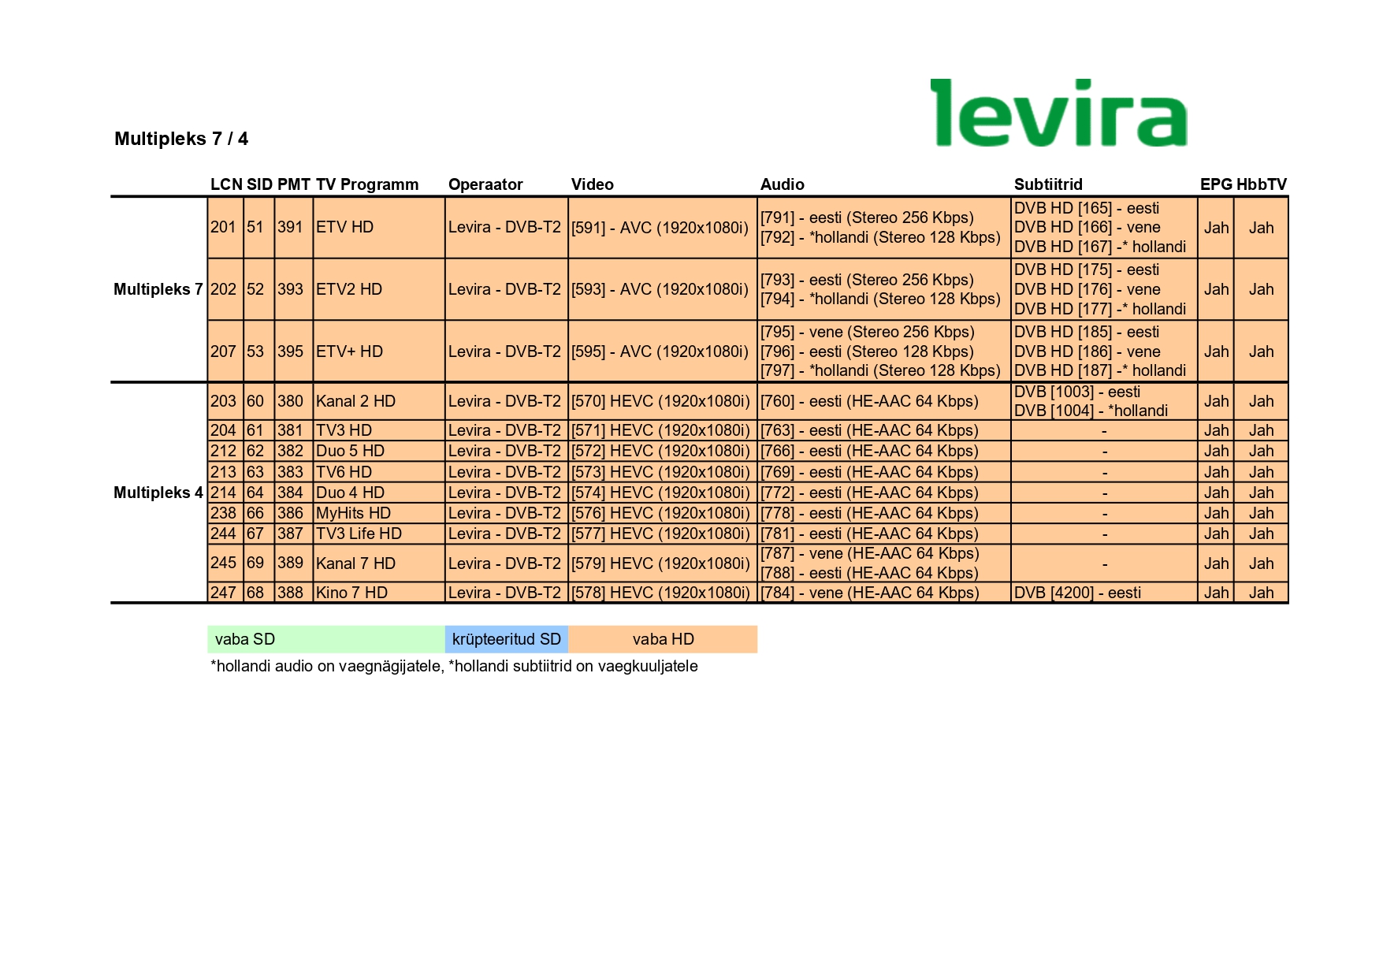Click the green 'vaba SD' legend swatch
This screenshot has height=978, width=1383.
click(326, 639)
